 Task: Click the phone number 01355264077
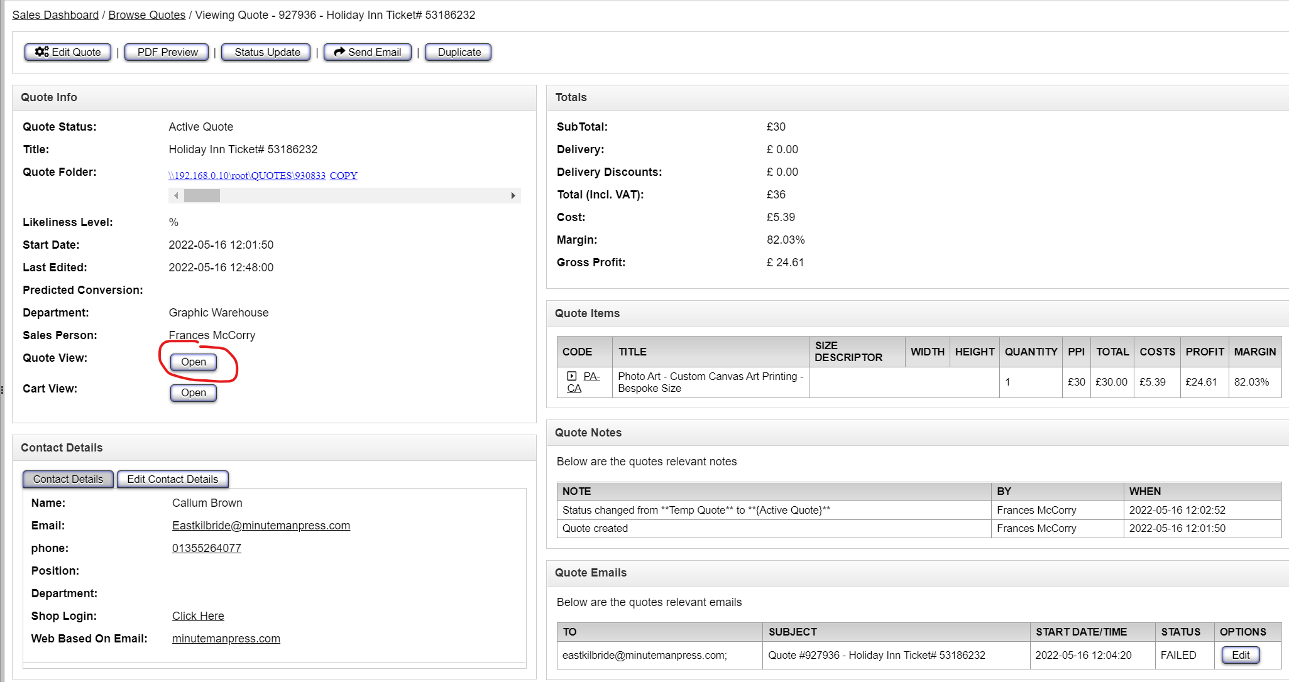(x=207, y=548)
